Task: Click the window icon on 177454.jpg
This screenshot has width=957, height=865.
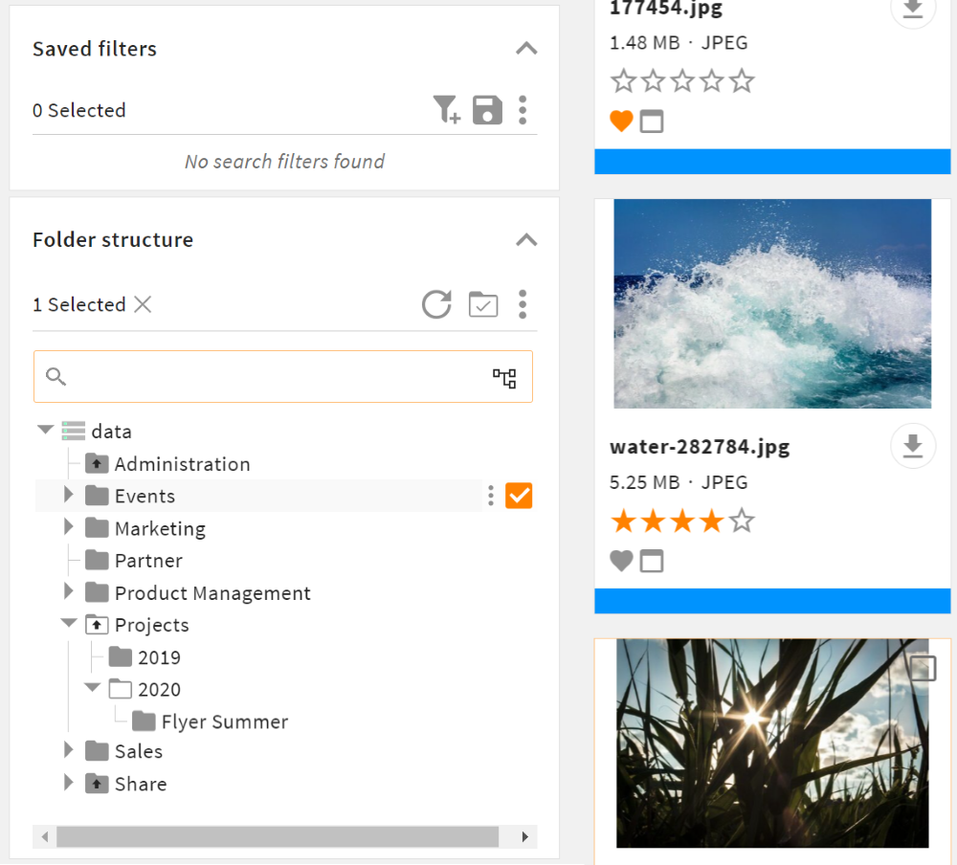Action: pyautogui.click(x=652, y=121)
